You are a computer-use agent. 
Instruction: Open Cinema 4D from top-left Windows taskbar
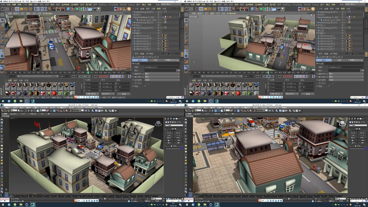[27, 101]
